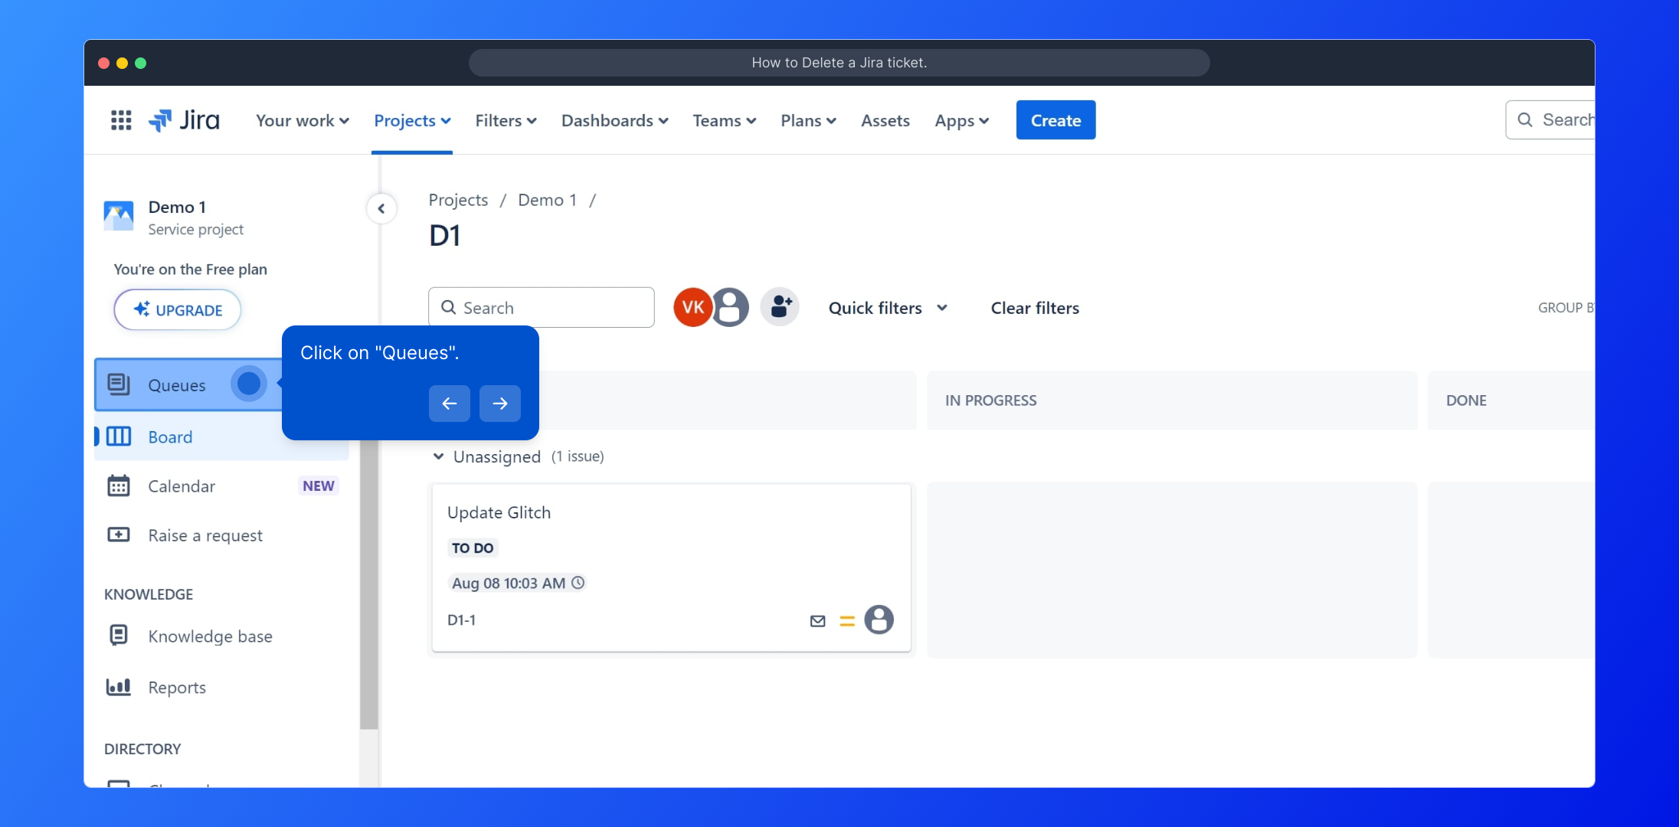Image resolution: width=1679 pixels, height=827 pixels.
Task: Click the add people icon
Action: (780, 307)
